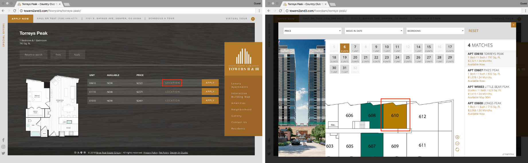The height and width of the screenshot is (163, 528).
Task: Reload the page in the right browser window
Action: [280, 11]
